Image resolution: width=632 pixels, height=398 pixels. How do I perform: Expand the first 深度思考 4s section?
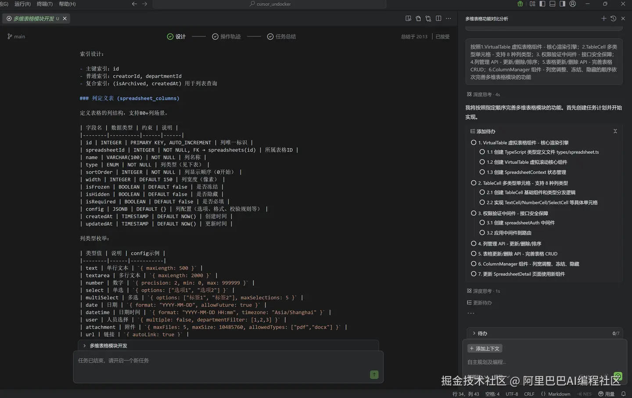pyautogui.click(x=483, y=94)
